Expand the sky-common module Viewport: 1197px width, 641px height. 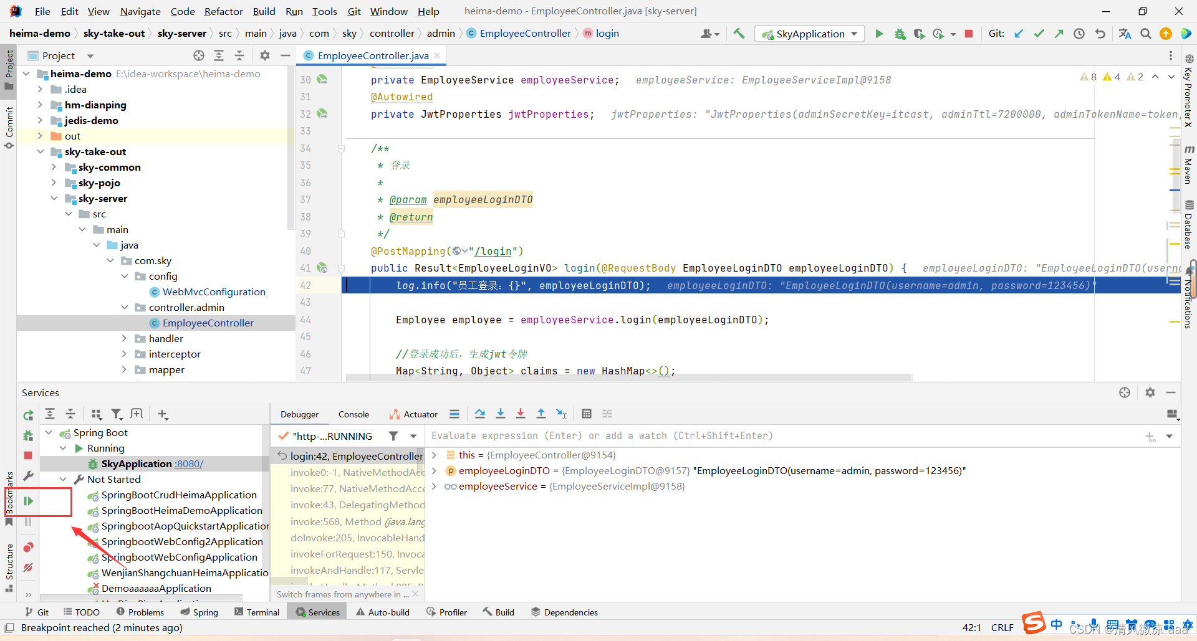[54, 167]
